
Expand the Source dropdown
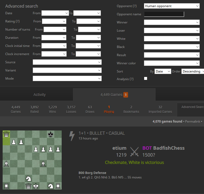[x=67, y=62]
